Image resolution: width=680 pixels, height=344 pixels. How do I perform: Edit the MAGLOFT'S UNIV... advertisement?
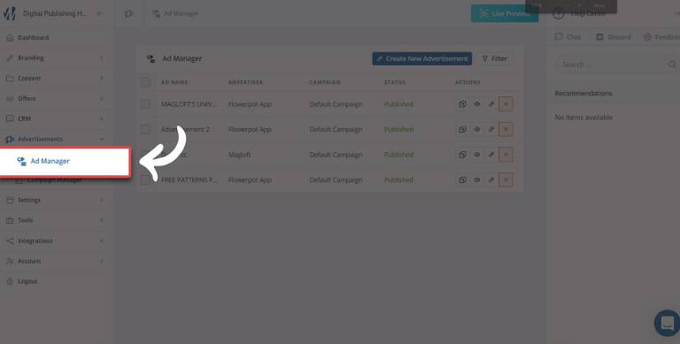pyautogui.click(x=491, y=104)
